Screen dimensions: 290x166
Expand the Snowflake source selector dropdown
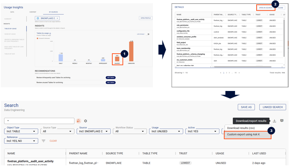(47, 18)
